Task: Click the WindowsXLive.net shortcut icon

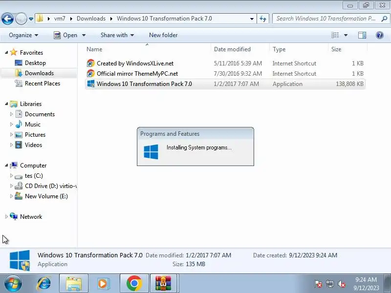Action: (x=90, y=63)
